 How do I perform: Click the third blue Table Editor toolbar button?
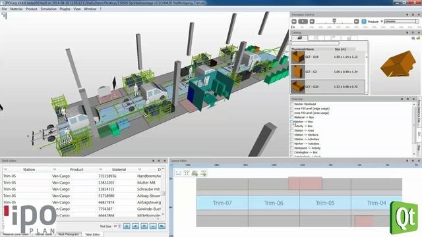144,226
